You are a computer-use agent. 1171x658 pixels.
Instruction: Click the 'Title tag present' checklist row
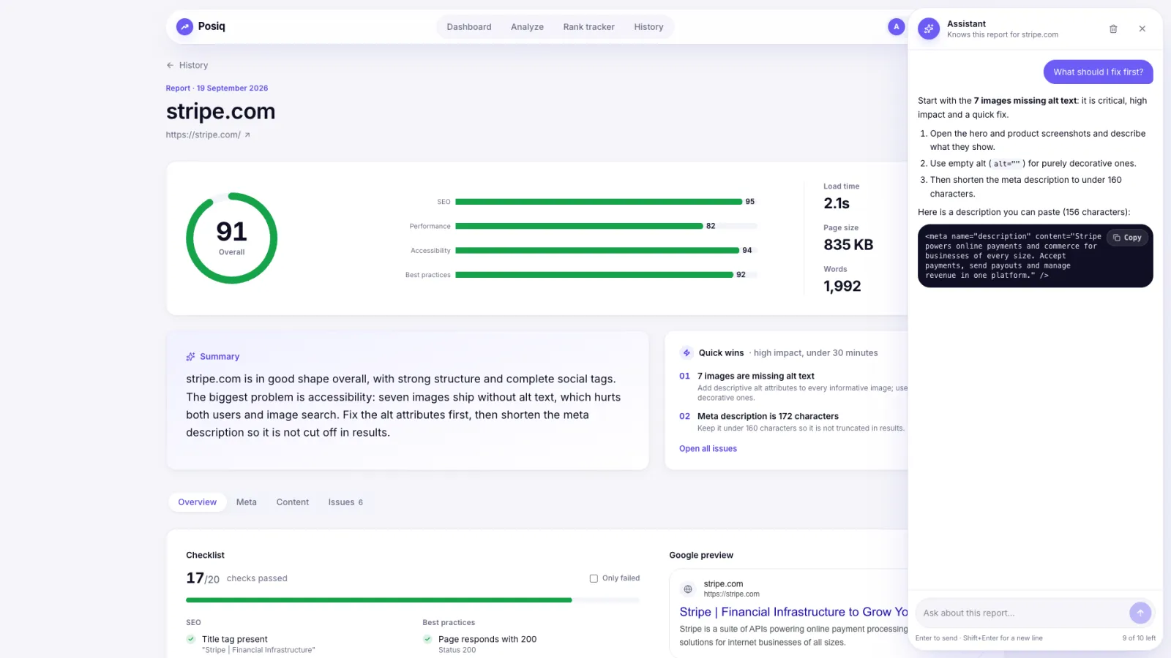pos(250,644)
